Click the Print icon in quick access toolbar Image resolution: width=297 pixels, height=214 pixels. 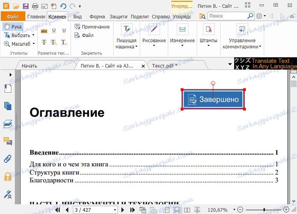tap(35, 6)
